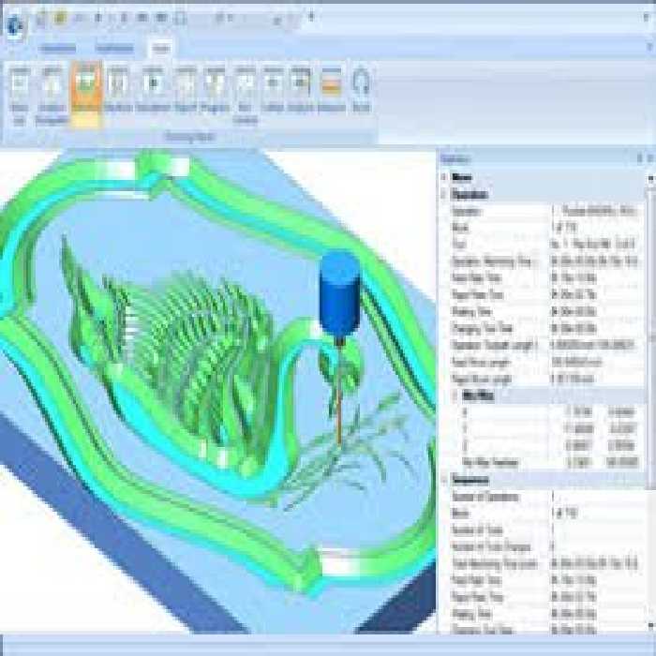The height and width of the screenshot is (656, 656).
Task: Switch to the first ribbon tab
Action: pyautogui.click(x=58, y=48)
